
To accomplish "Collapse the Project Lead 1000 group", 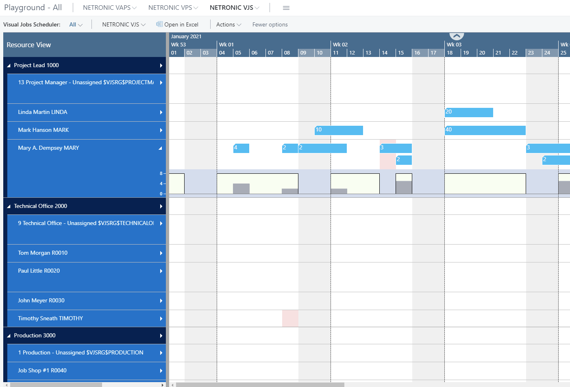I will [9, 66].
